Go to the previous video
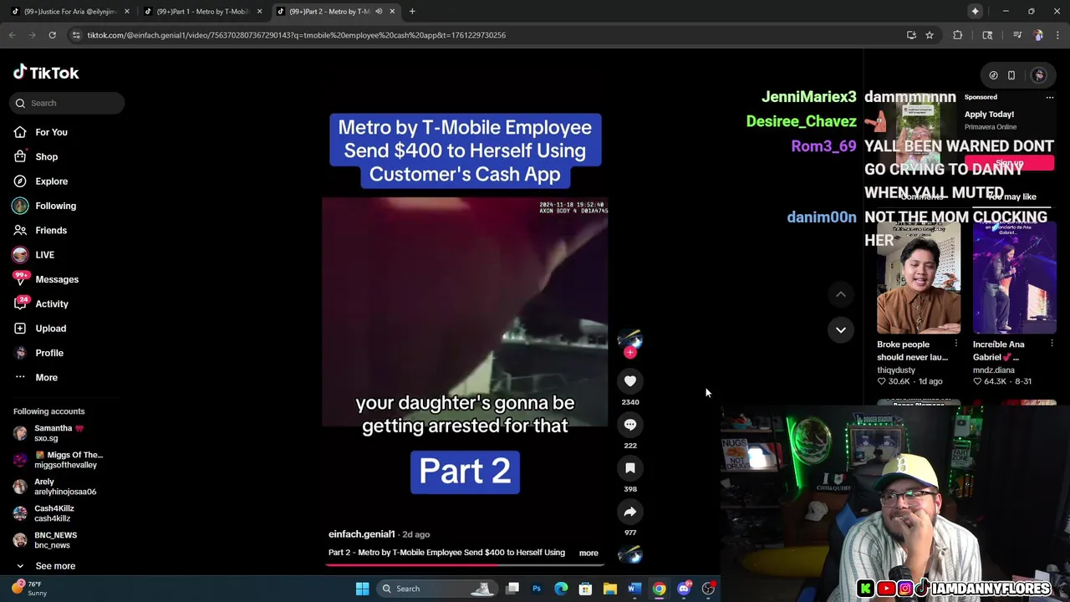The image size is (1070, 602). coord(841,294)
